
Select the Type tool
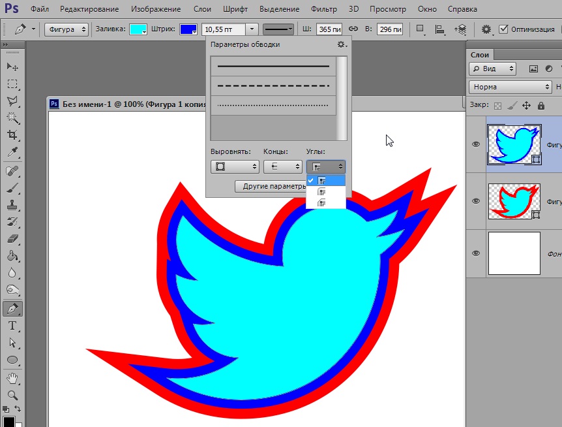pyautogui.click(x=12, y=326)
